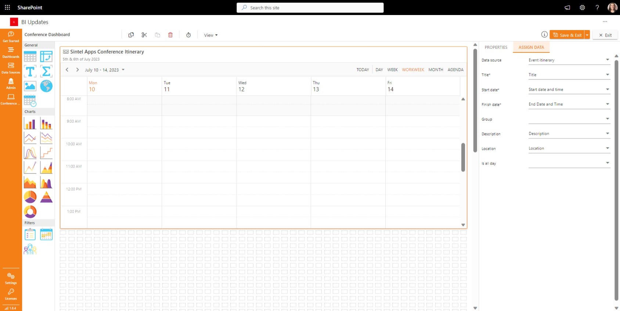The width and height of the screenshot is (620, 311).
Task: Select the donut chart widget
Action: (x=30, y=211)
